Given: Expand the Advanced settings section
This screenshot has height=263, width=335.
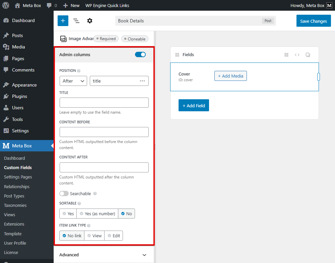Looking at the screenshot, I should pyautogui.click(x=104, y=255).
